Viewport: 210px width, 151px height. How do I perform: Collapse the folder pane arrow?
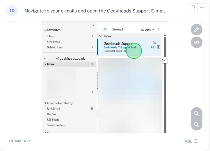(93, 26)
